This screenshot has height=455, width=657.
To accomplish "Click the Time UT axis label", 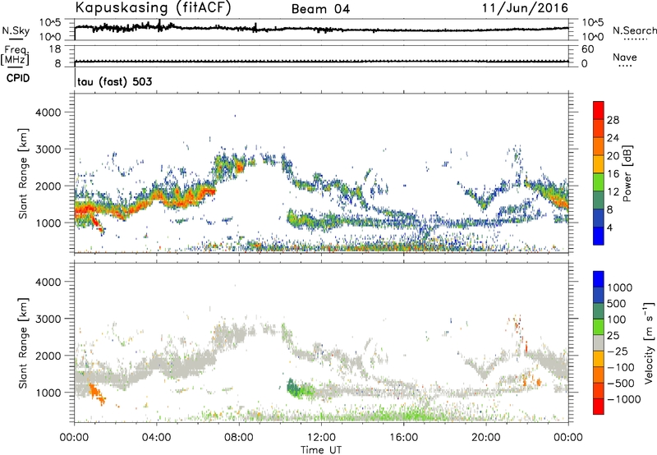I will click(321, 450).
